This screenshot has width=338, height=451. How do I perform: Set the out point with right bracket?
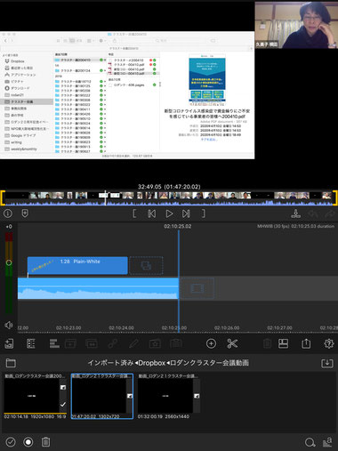point(204,213)
